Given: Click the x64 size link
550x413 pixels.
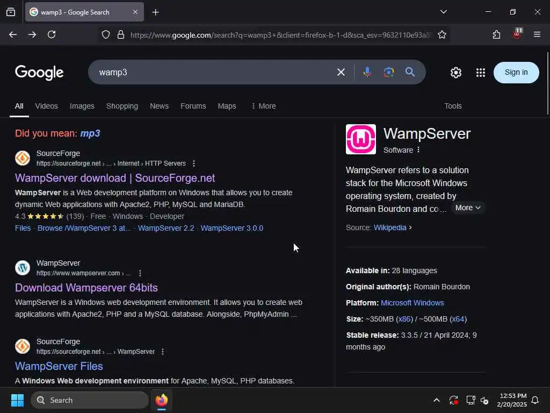Looking at the screenshot, I should coord(458,319).
